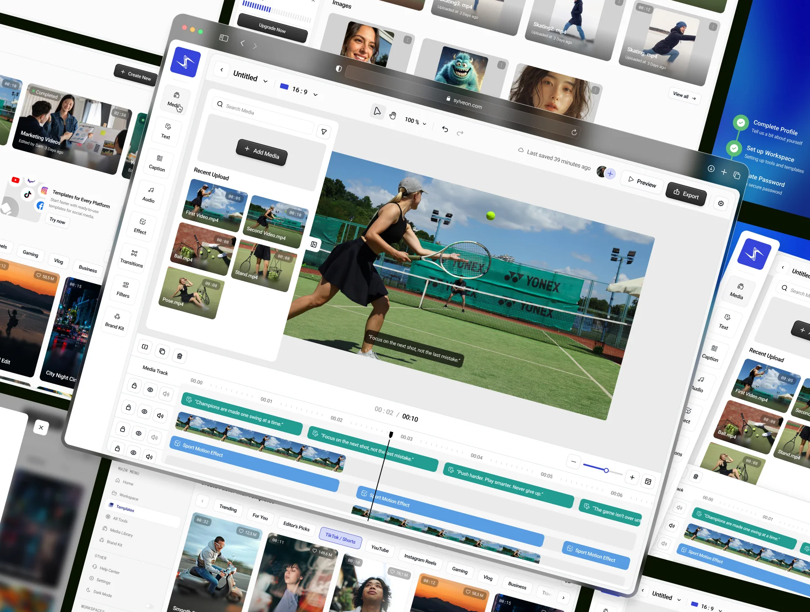Zoom in the timeline with the plus button
Viewport: 810px width, 612px height.
tap(632, 477)
